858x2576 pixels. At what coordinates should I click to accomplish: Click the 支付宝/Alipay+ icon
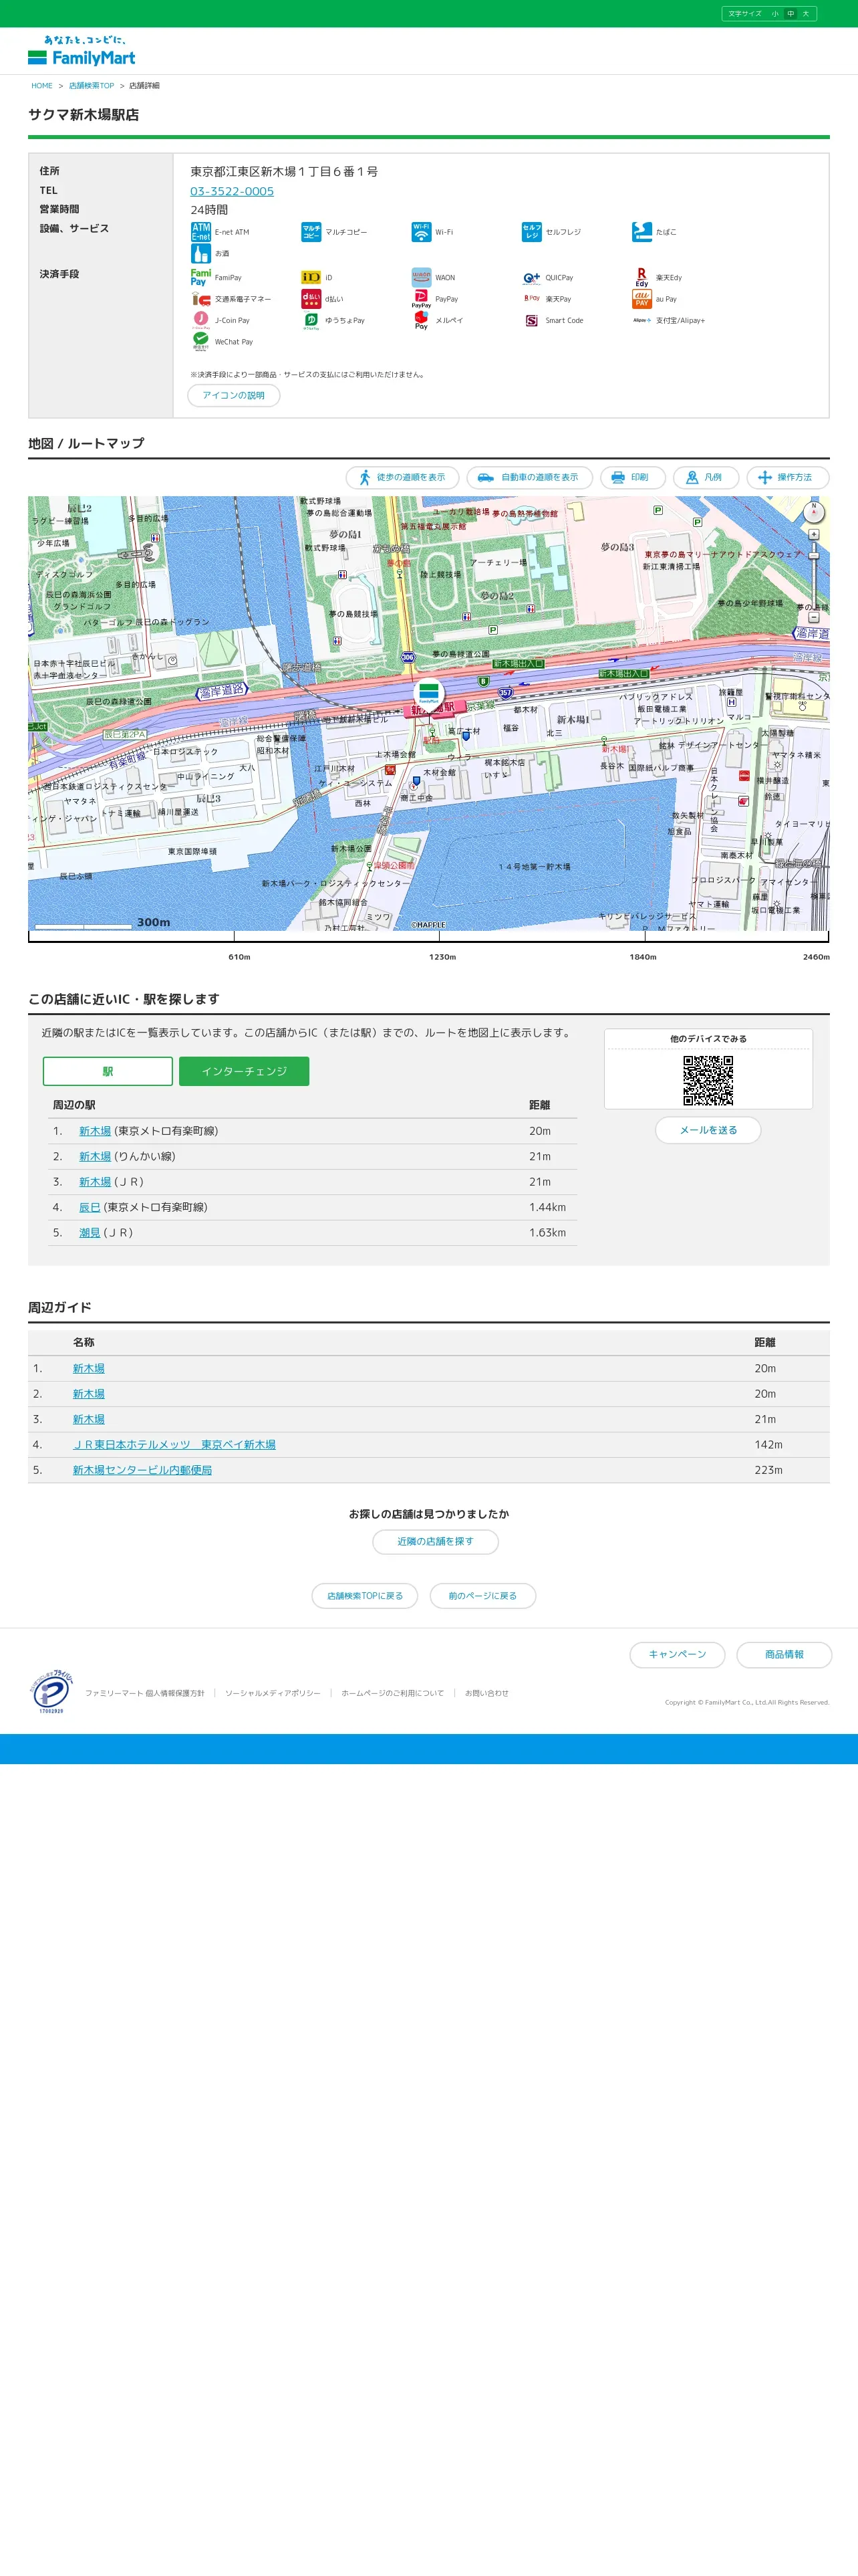(x=641, y=320)
